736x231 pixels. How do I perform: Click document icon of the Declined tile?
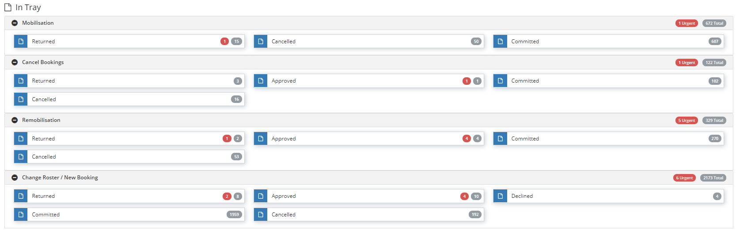click(500, 196)
